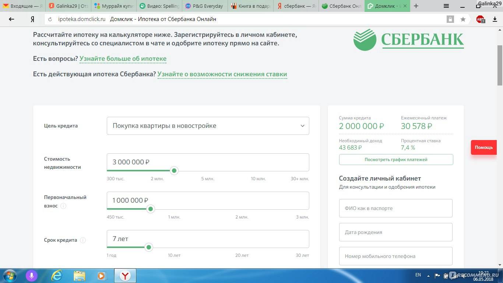Image resolution: width=503 pixels, height=283 pixels.
Task: Click the 30 лет mark under loan term
Action: 302,255
